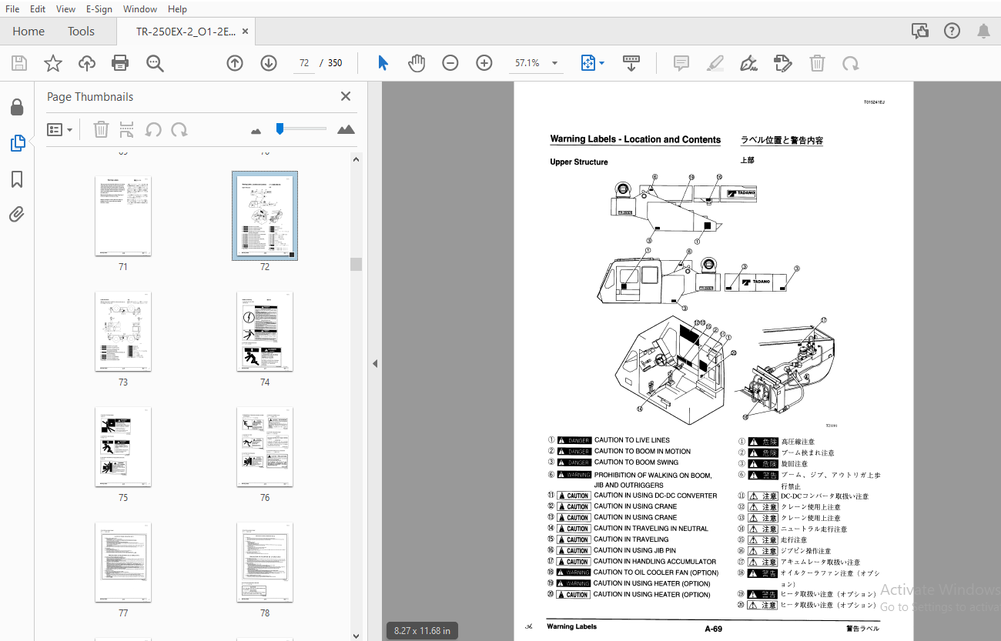Viewport: 1001px width, 641px height.
Task: Open the Help menu
Action: coord(177,9)
